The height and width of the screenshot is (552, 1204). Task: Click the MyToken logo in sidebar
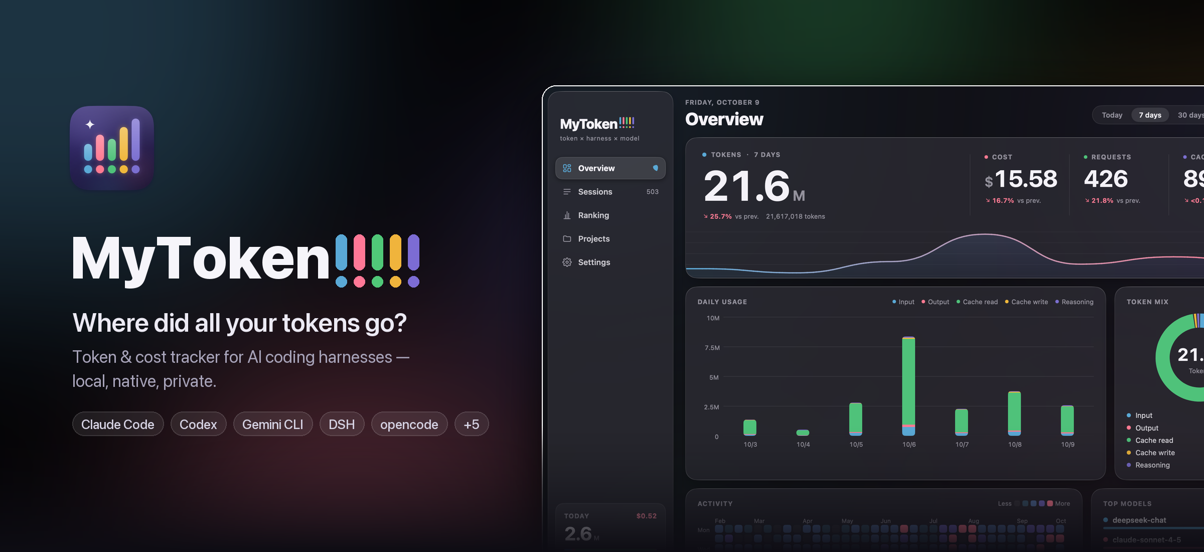tap(597, 123)
